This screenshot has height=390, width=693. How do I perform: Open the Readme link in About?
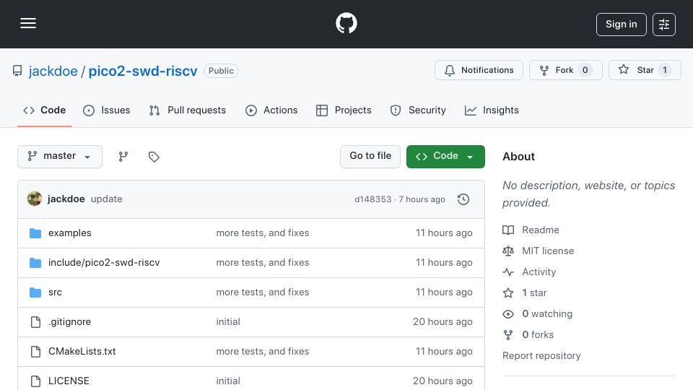[x=541, y=230]
